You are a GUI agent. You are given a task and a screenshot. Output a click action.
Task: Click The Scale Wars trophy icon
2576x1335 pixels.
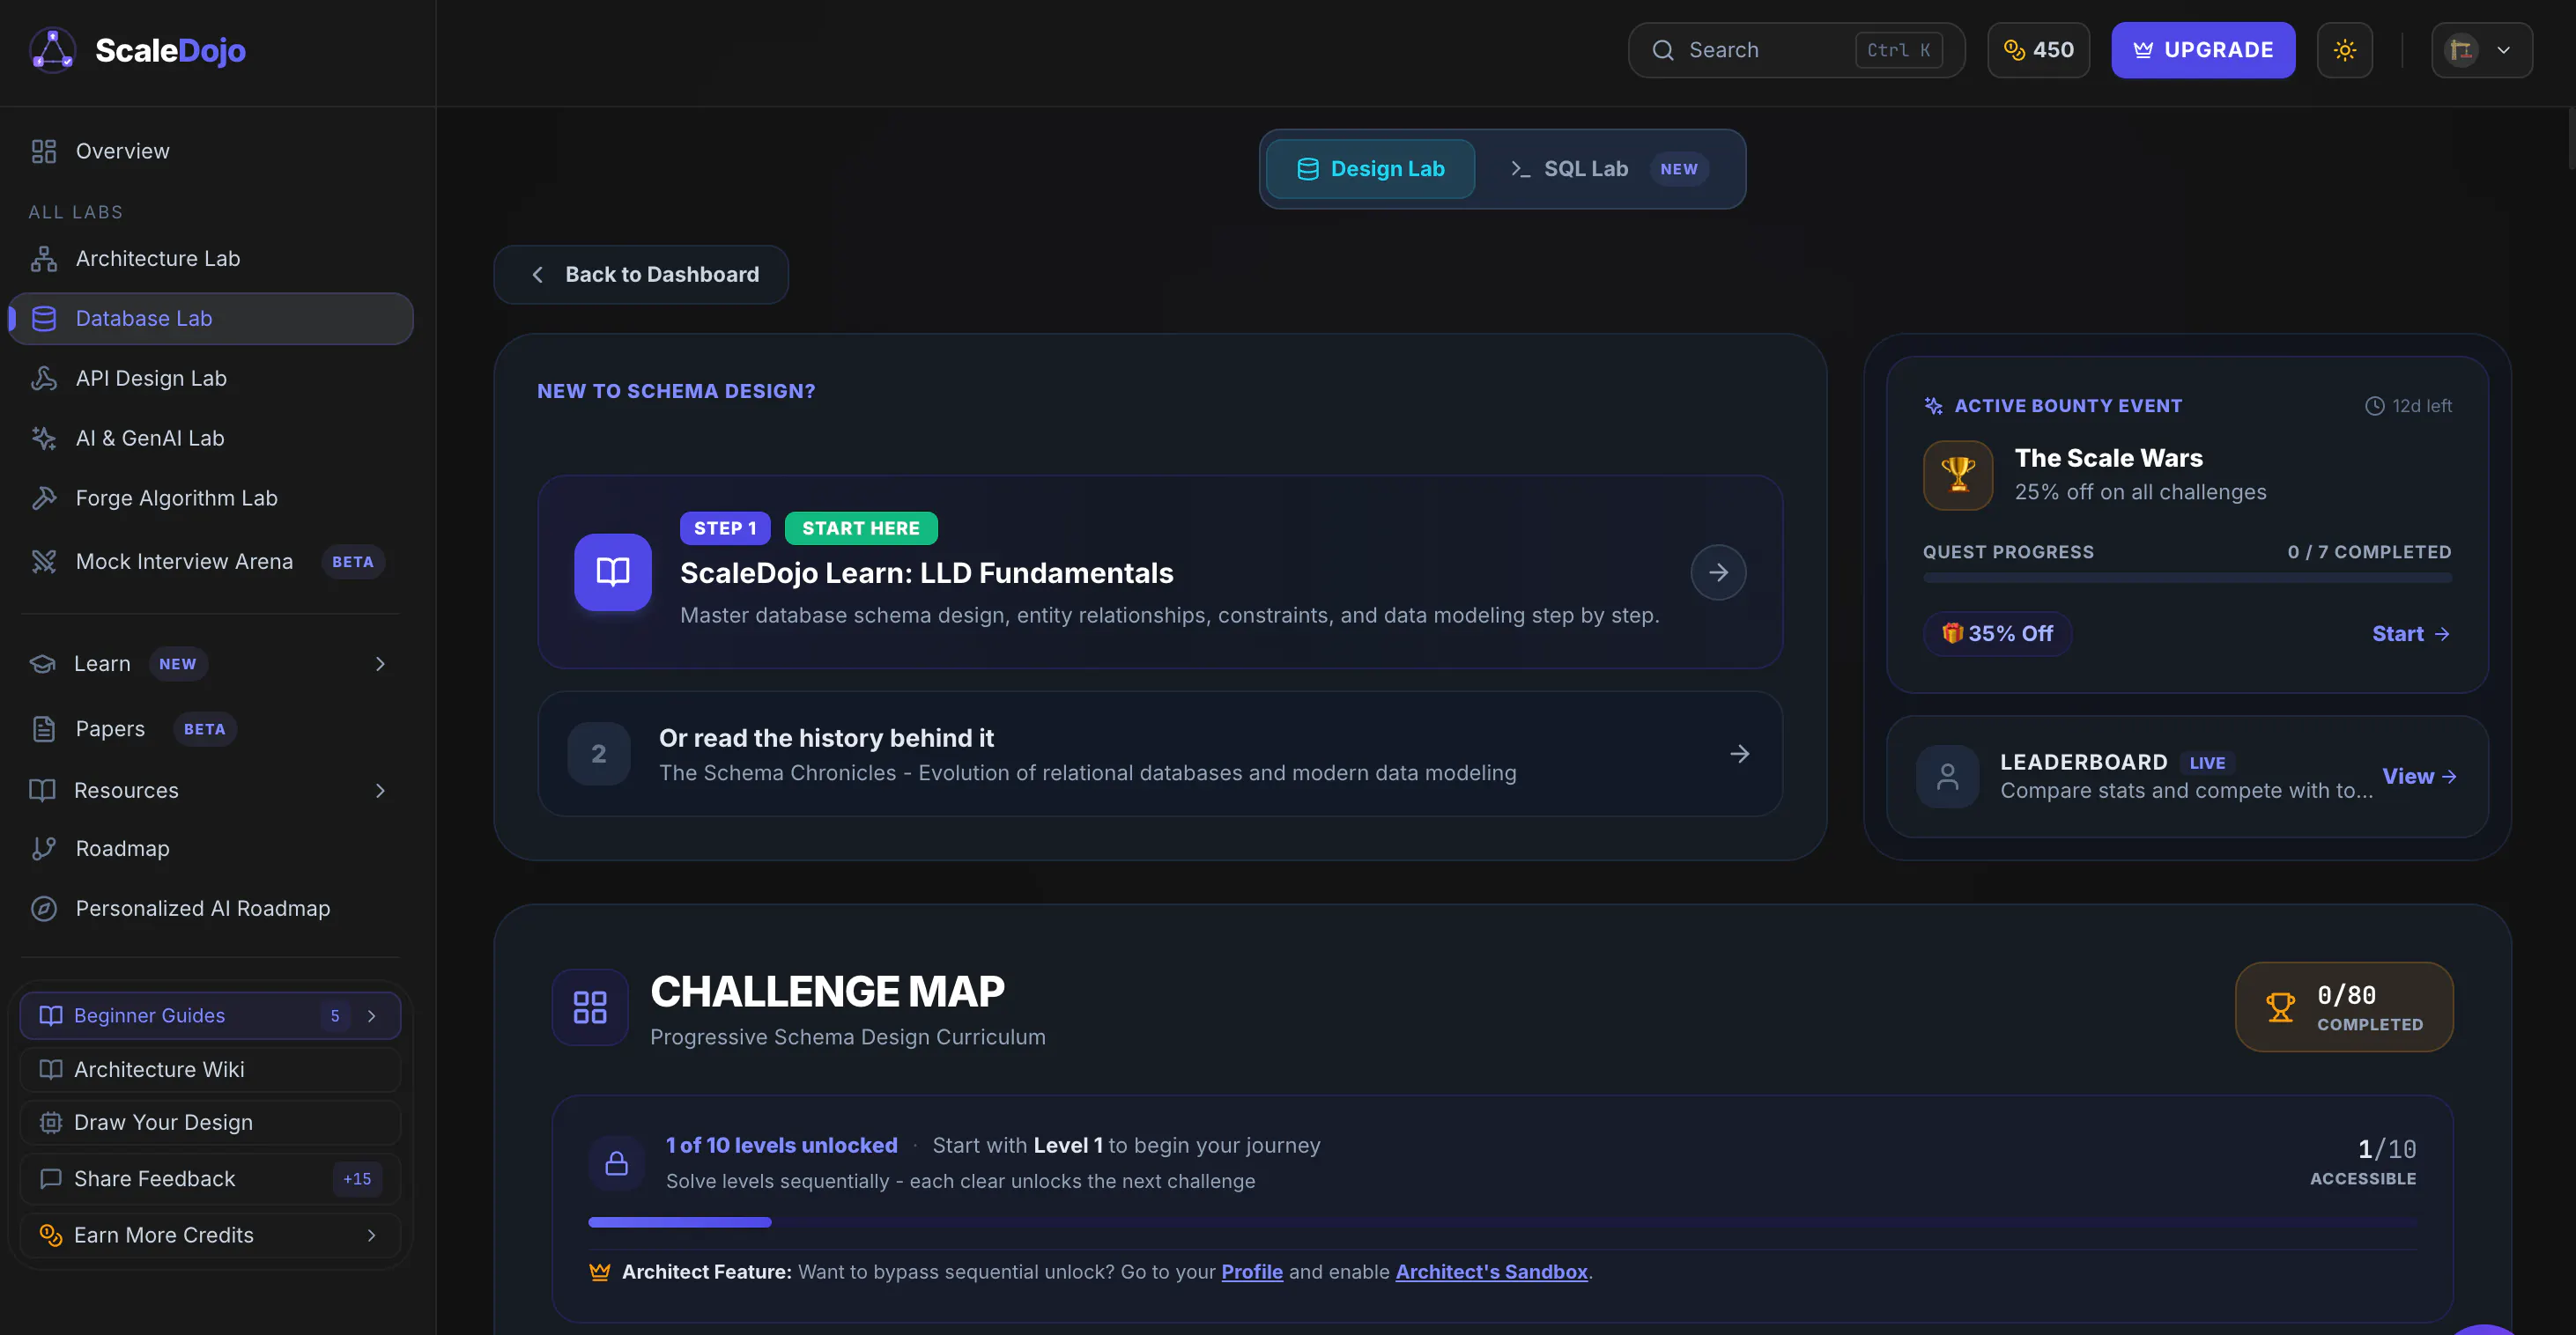[1958, 475]
